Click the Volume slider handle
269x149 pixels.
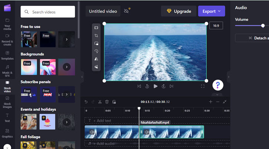tap(263, 26)
